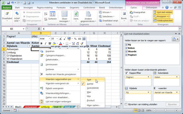This screenshot has width=183, height=114.
Task: Click the vertical scrollbar down arrow
Action: (x=121, y=104)
